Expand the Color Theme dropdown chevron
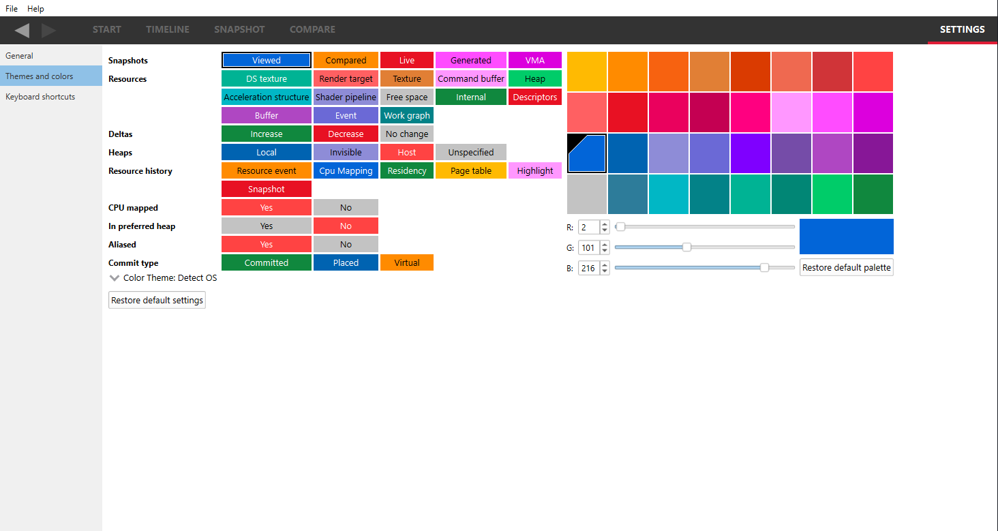This screenshot has height=531, width=998. tap(114, 278)
